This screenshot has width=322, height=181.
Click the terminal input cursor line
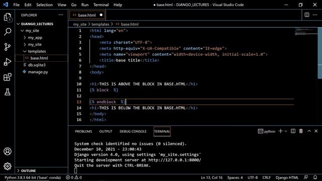(x=75, y=170)
